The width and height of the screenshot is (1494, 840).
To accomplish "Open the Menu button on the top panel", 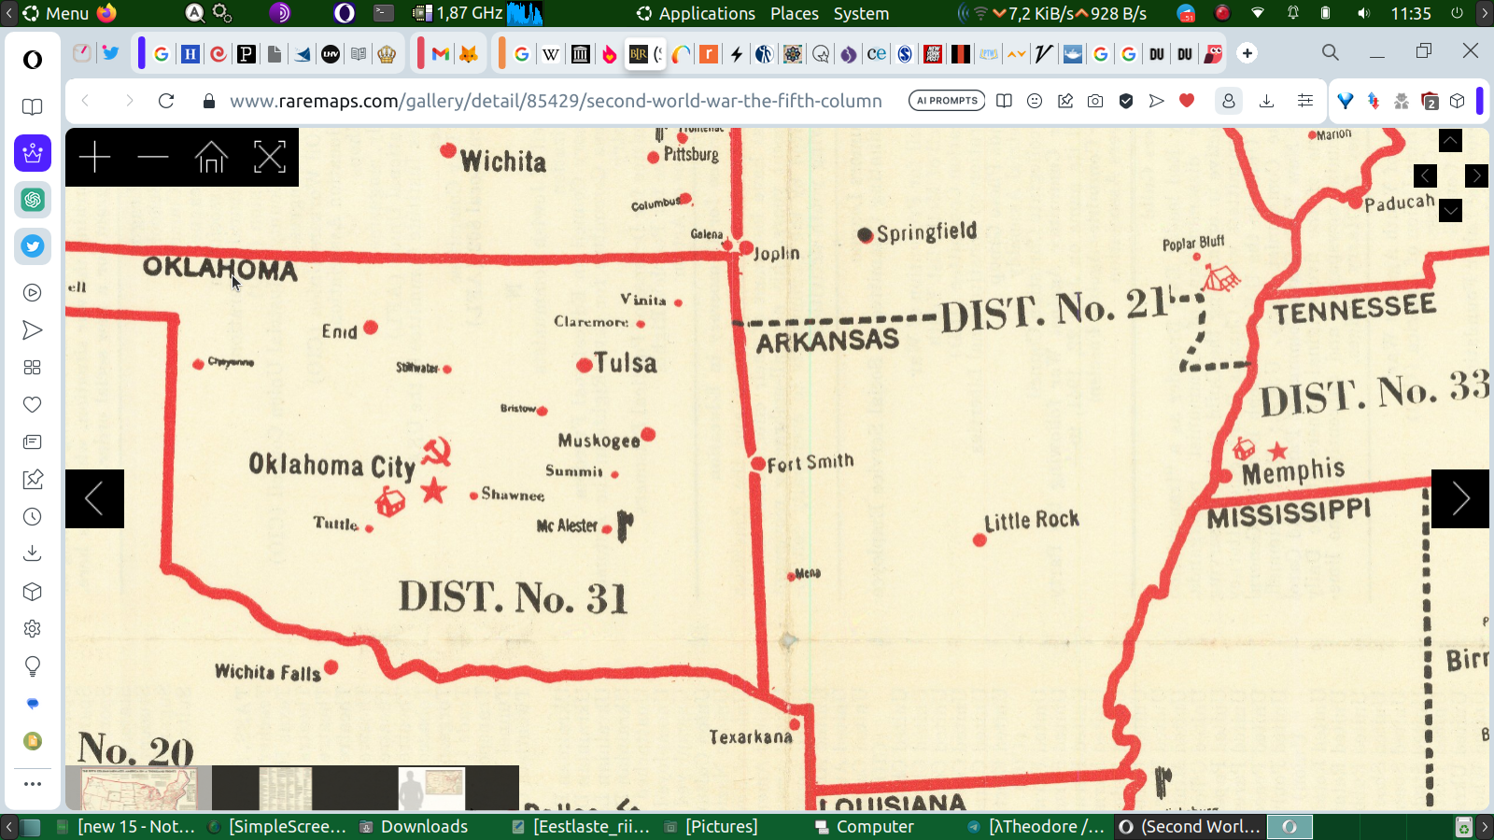I will 56,13.
